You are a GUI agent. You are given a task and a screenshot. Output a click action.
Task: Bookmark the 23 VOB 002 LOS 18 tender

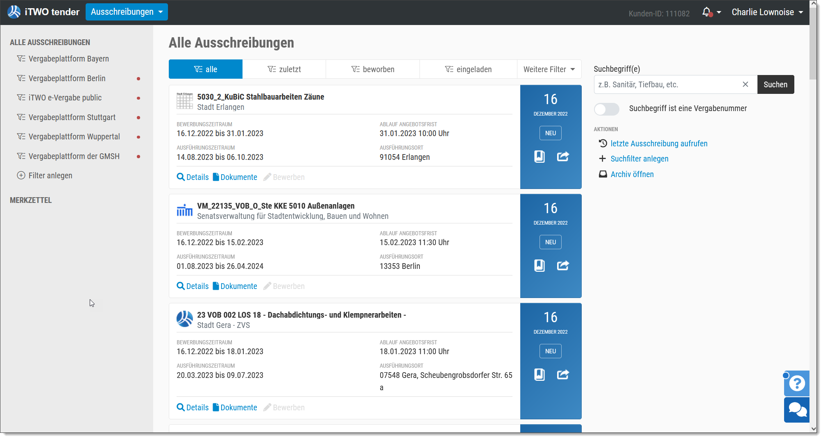coord(539,375)
